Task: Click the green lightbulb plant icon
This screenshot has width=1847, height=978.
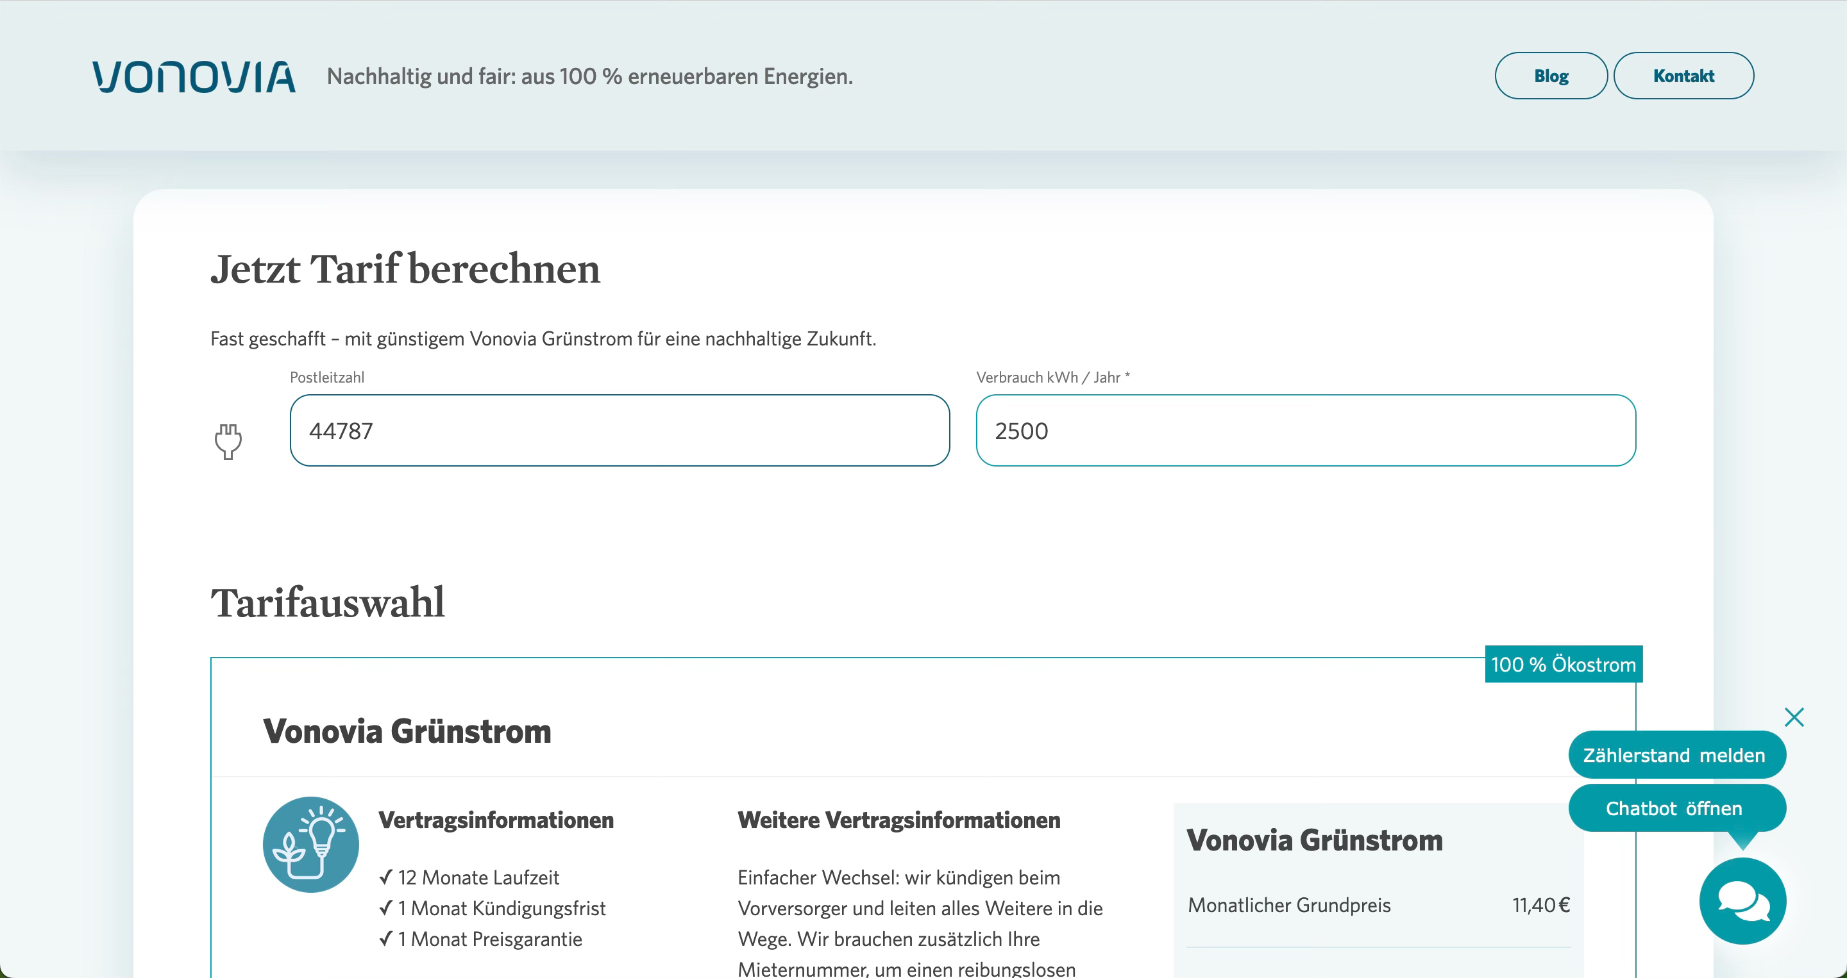Action: pos(310,844)
